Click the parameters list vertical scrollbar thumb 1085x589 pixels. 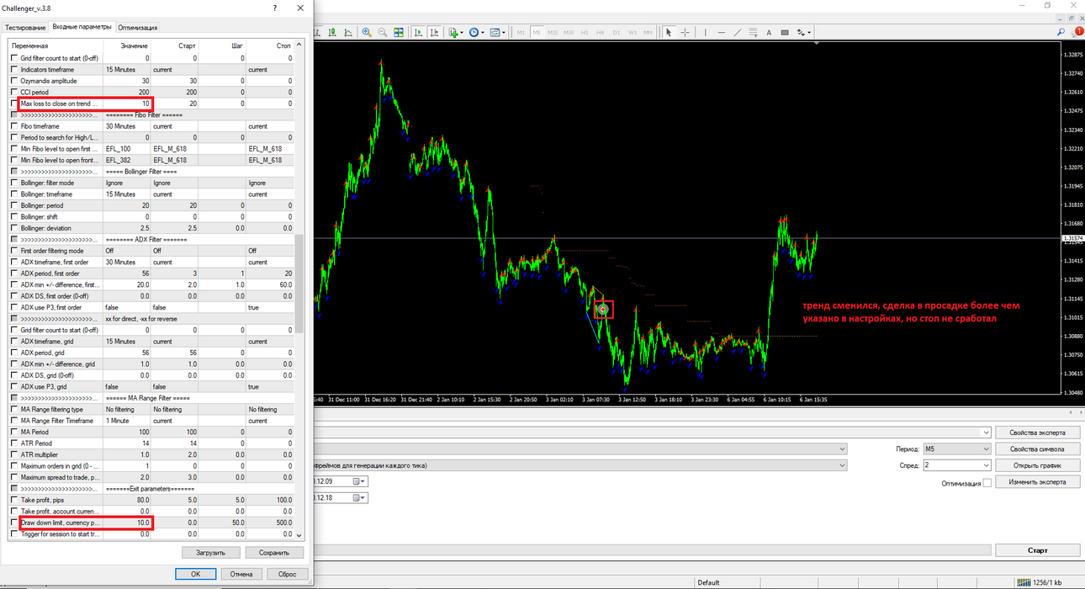(x=299, y=284)
